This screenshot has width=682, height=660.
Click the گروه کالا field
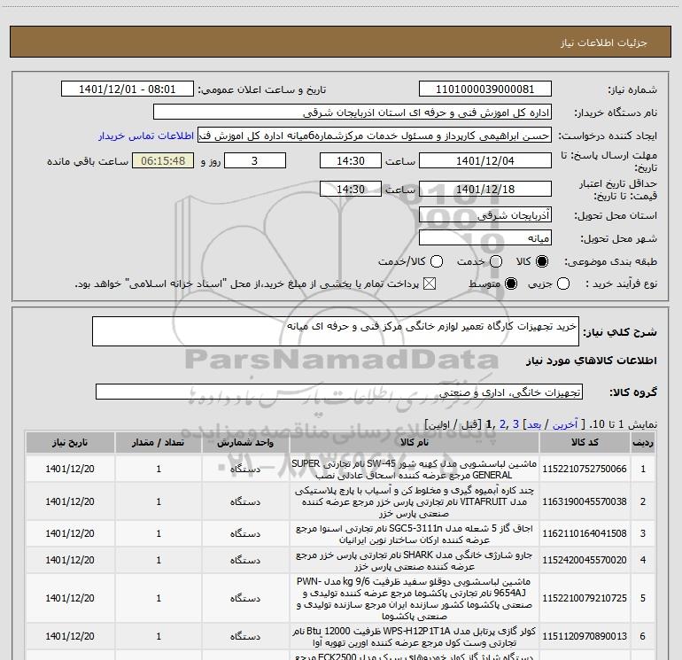click(339, 392)
